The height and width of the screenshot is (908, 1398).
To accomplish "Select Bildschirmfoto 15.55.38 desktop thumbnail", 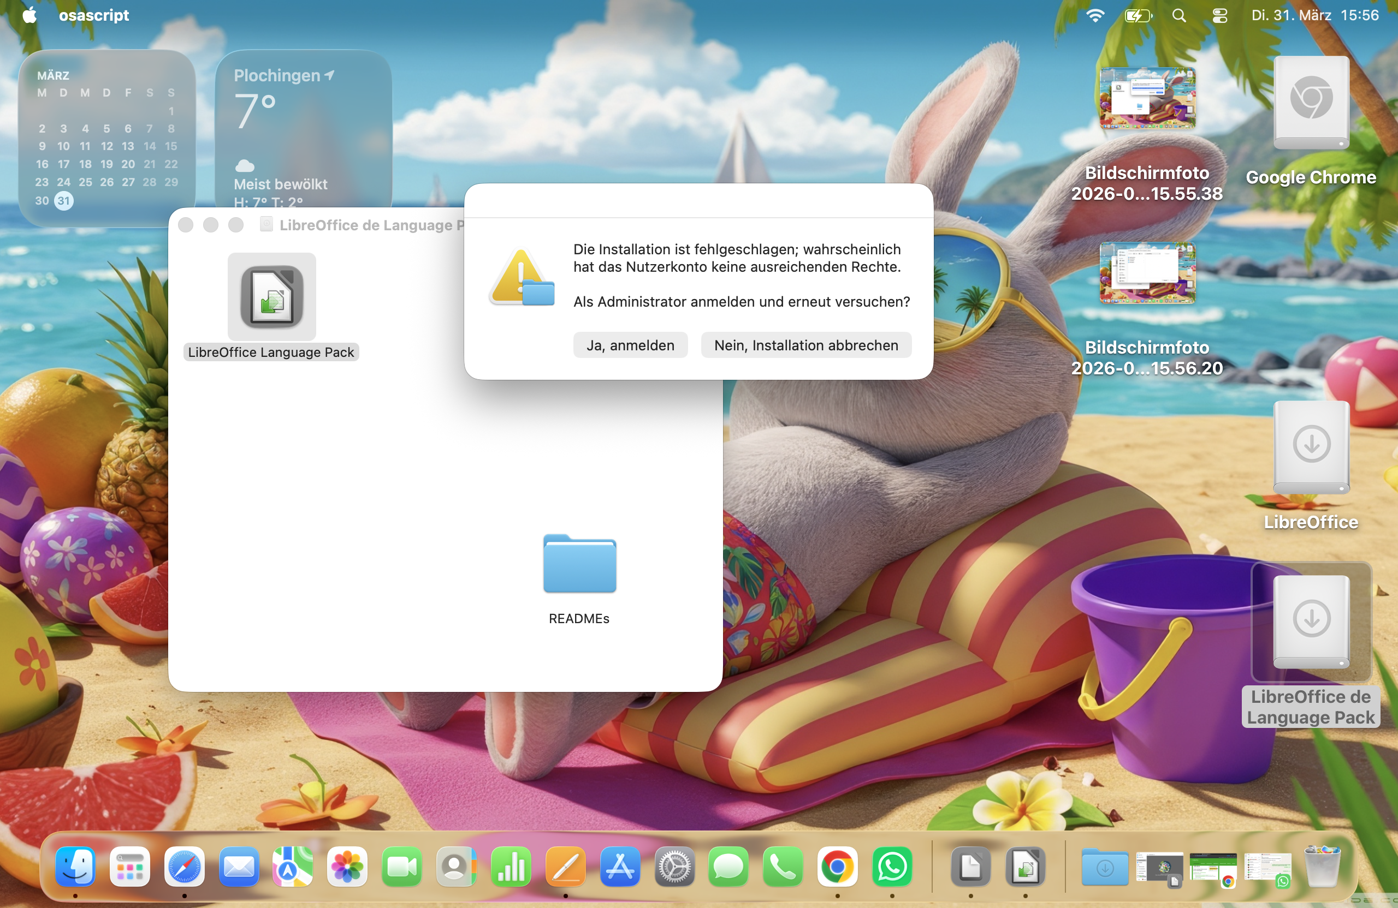I will pyautogui.click(x=1147, y=98).
